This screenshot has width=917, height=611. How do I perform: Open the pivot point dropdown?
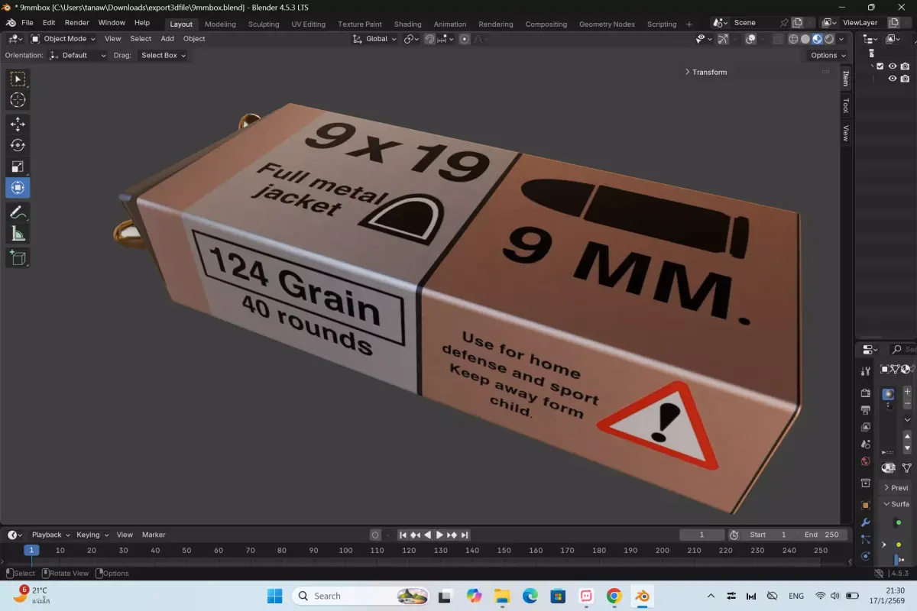click(x=412, y=39)
